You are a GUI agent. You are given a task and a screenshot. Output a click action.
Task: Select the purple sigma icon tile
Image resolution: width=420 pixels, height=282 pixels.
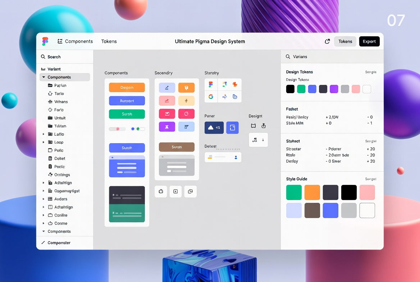(x=167, y=127)
